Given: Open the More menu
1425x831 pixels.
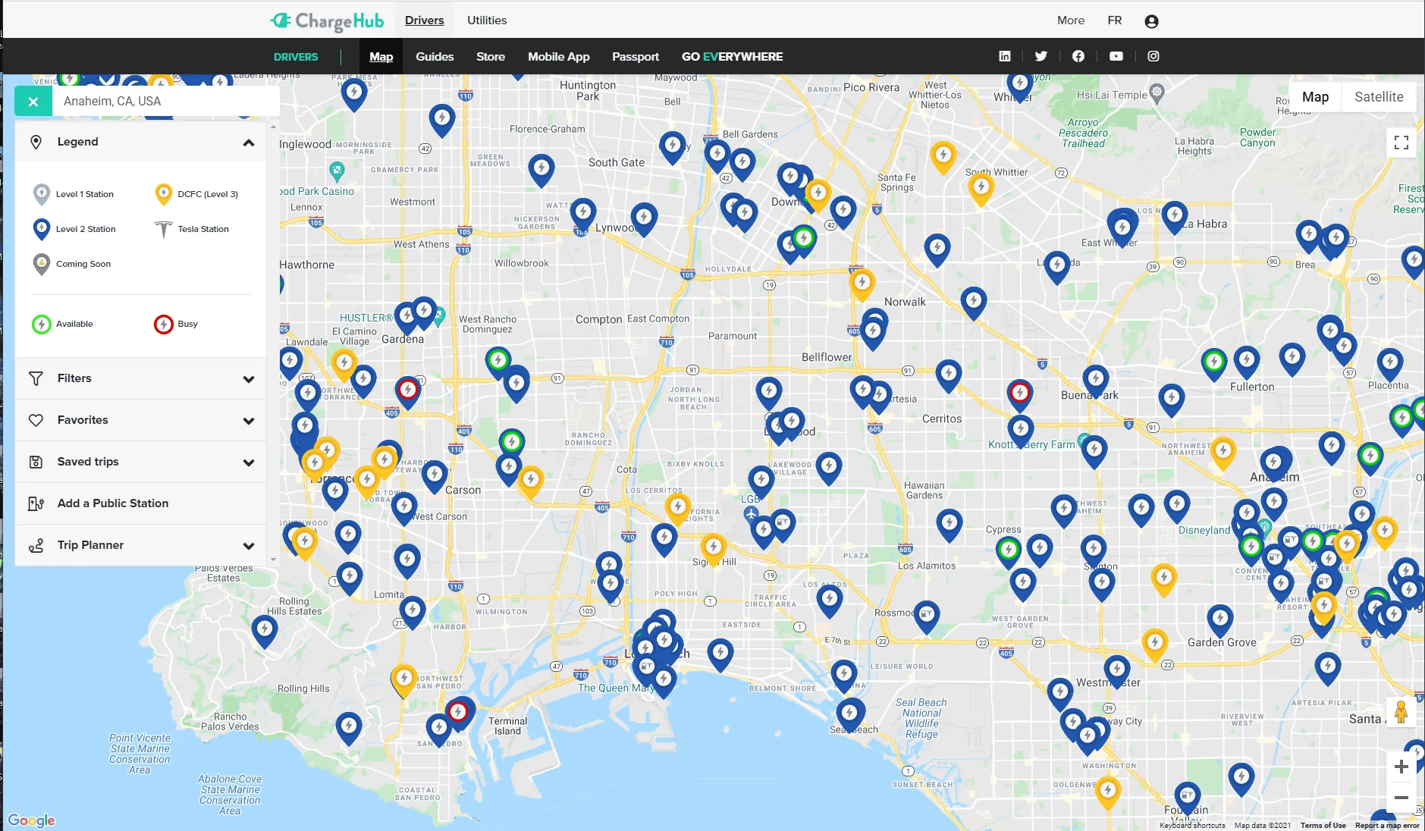Looking at the screenshot, I should point(1071,20).
